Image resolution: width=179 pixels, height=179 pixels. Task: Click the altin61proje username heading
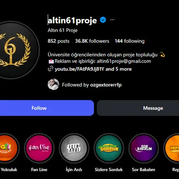tap(72, 20)
